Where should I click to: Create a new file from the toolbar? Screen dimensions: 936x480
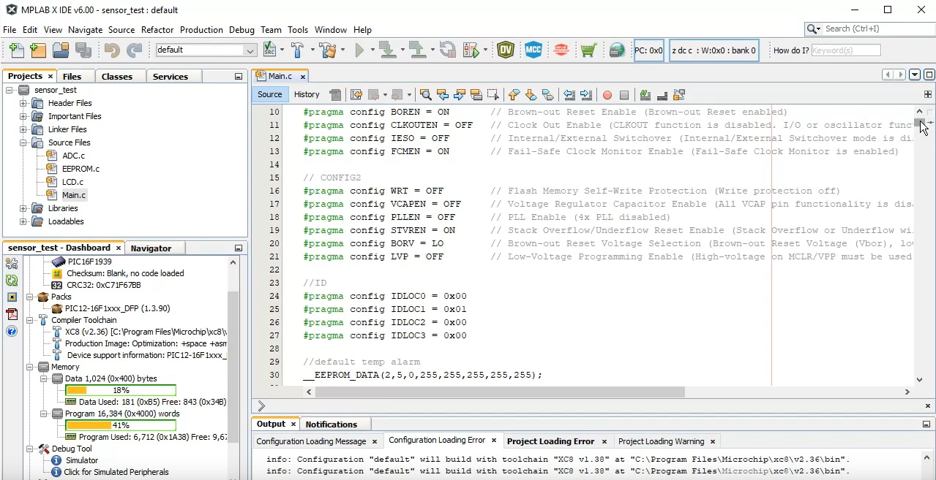[17, 50]
